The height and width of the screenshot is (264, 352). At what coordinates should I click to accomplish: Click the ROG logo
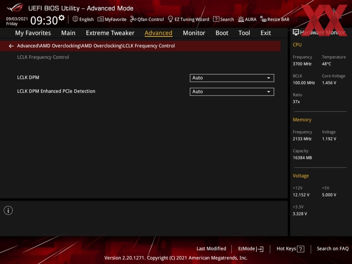pos(15,8)
